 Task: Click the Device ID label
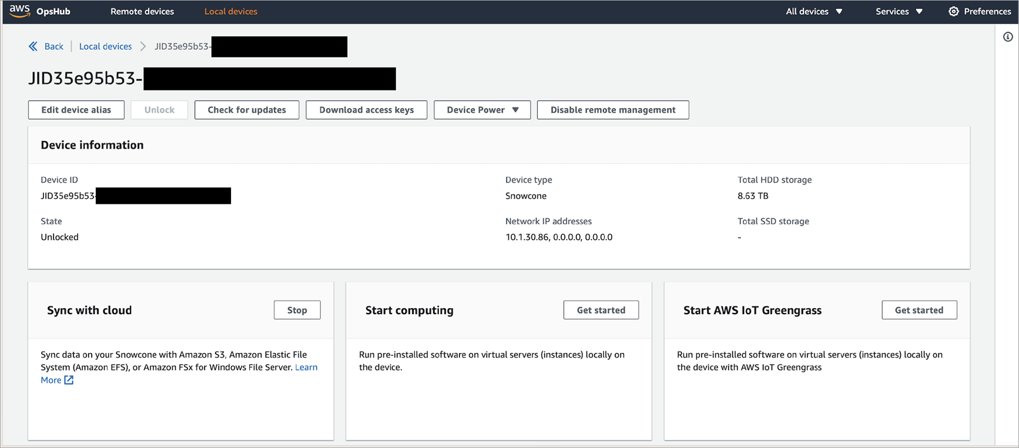pos(59,180)
